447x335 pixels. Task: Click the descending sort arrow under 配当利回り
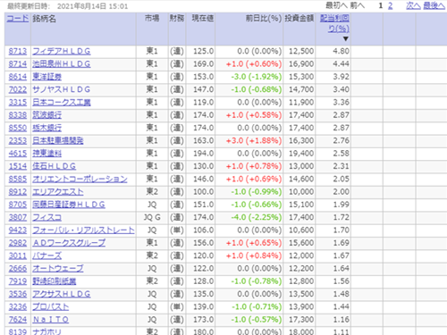tap(345, 38)
